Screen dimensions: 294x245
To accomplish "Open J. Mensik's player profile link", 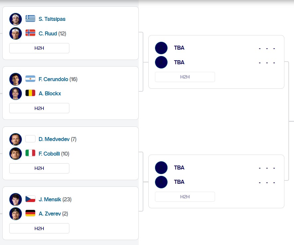I will pyautogui.click(x=50, y=199).
